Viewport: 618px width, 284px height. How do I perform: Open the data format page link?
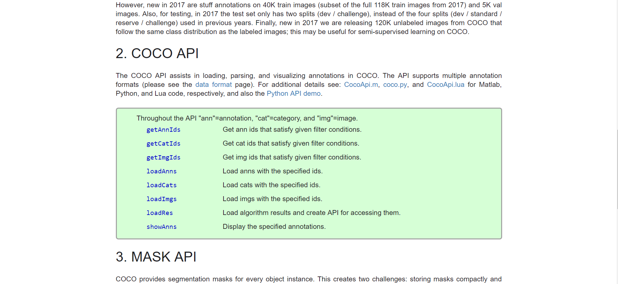pyautogui.click(x=213, y=85)
